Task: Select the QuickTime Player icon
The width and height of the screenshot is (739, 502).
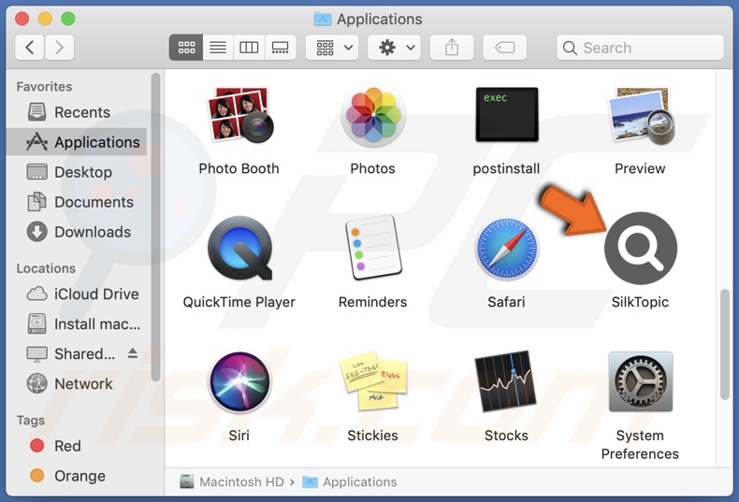Action: click(239, 248)
